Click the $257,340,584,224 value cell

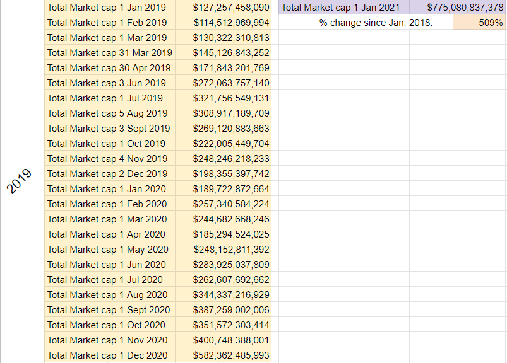(x=223, y=204)
